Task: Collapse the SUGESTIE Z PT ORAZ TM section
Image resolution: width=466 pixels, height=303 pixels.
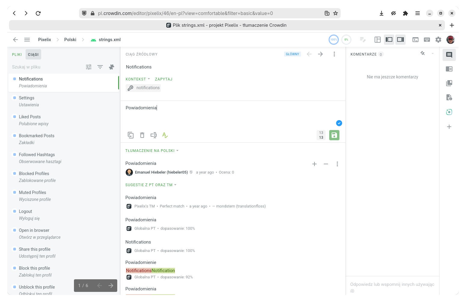Action: [x=151, y=185]
